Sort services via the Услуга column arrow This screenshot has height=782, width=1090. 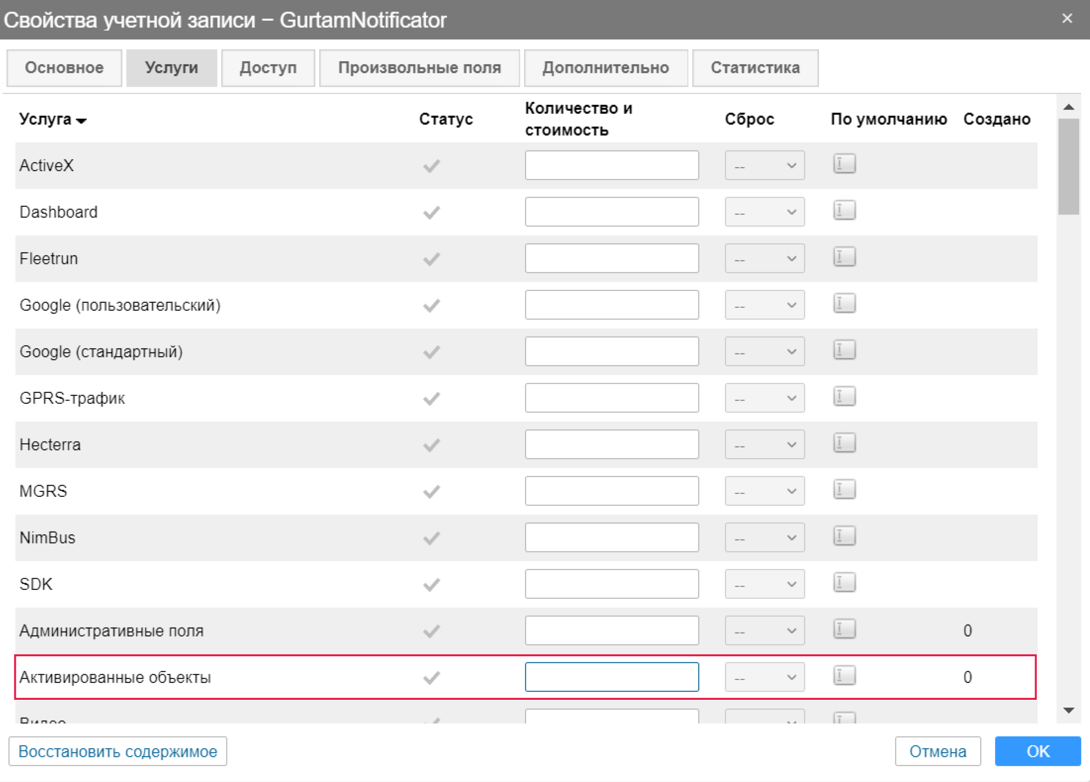pyautogui.click(x=82, y=120)
